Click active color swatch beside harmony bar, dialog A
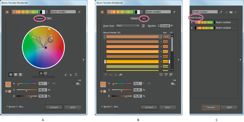 tap(7, 12)
